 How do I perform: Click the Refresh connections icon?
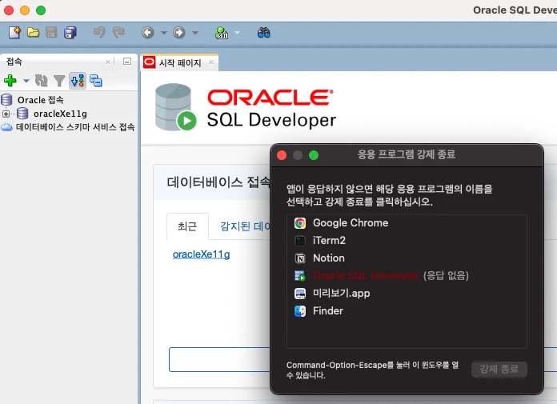point(41,81)
